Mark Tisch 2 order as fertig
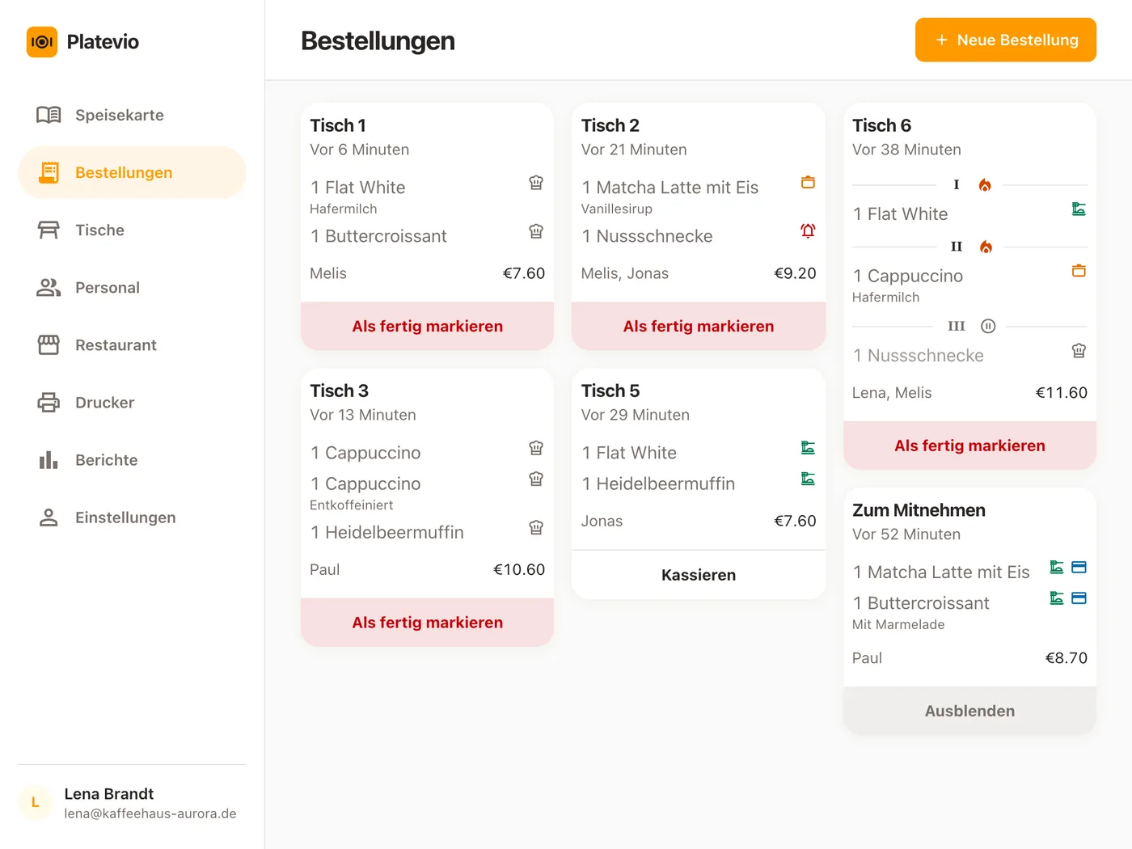The image size is (1132, 849). tap(699, 326)
